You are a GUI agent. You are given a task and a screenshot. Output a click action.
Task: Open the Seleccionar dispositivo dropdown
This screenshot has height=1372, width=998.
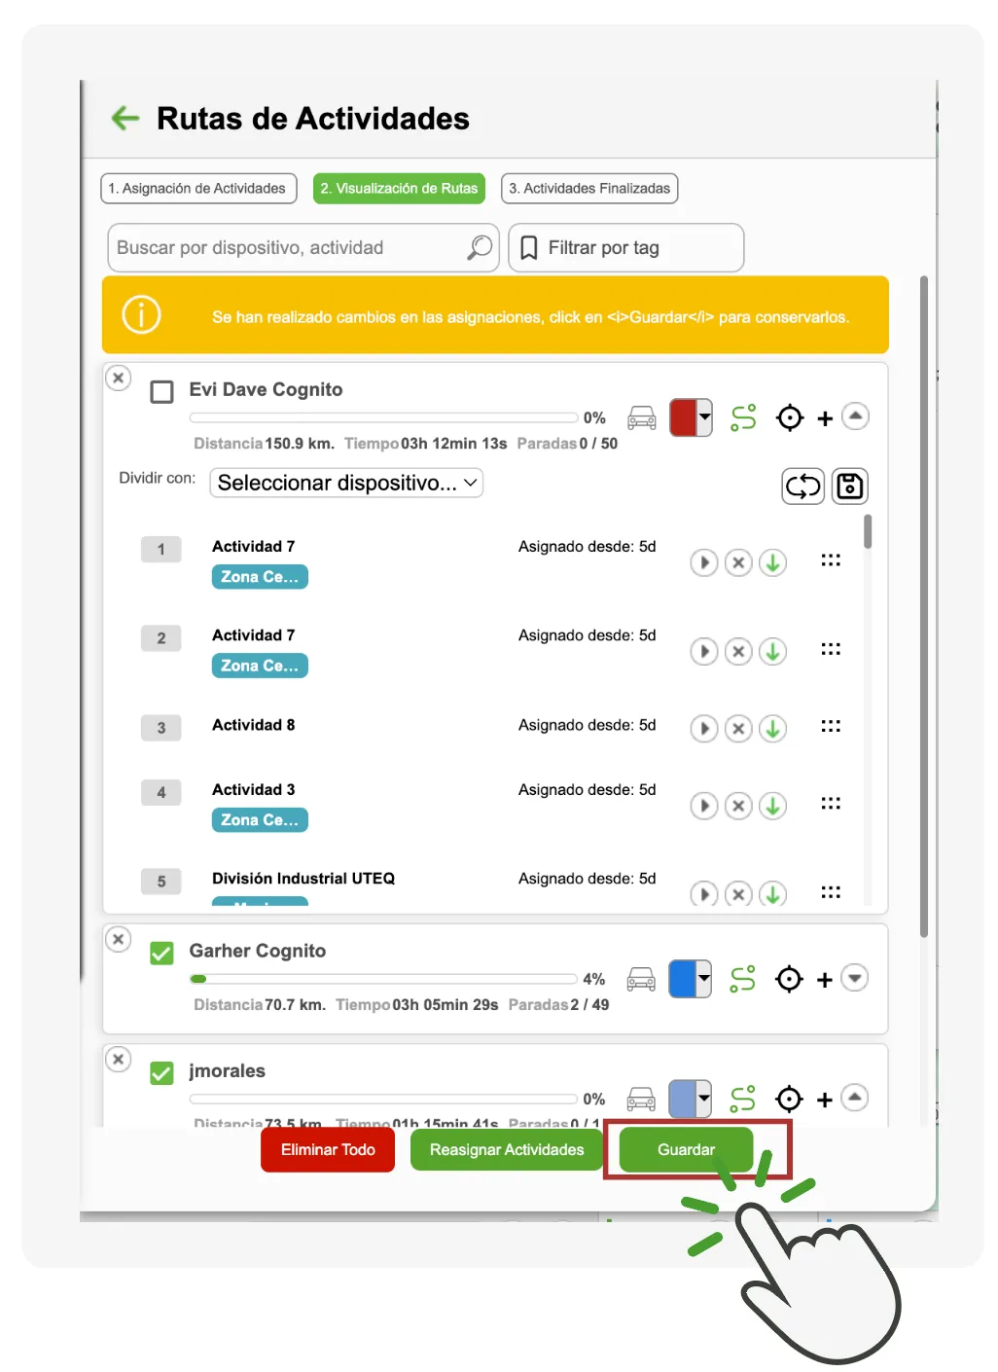[x=346, y=483]
